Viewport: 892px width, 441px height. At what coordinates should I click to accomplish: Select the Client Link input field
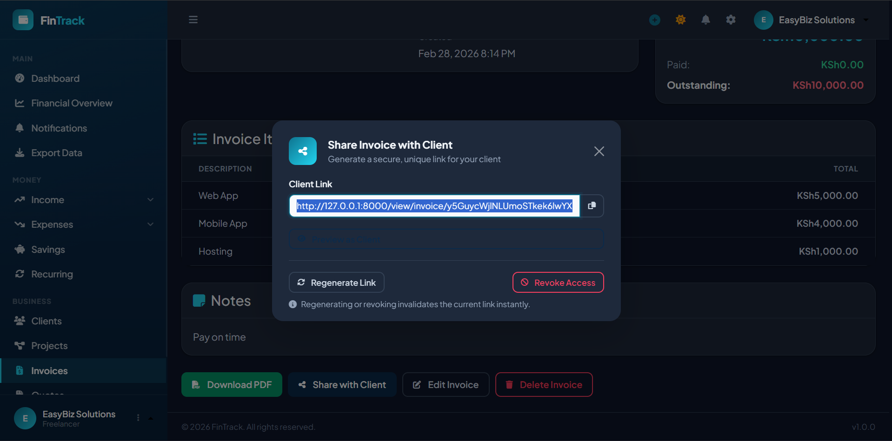434,206
